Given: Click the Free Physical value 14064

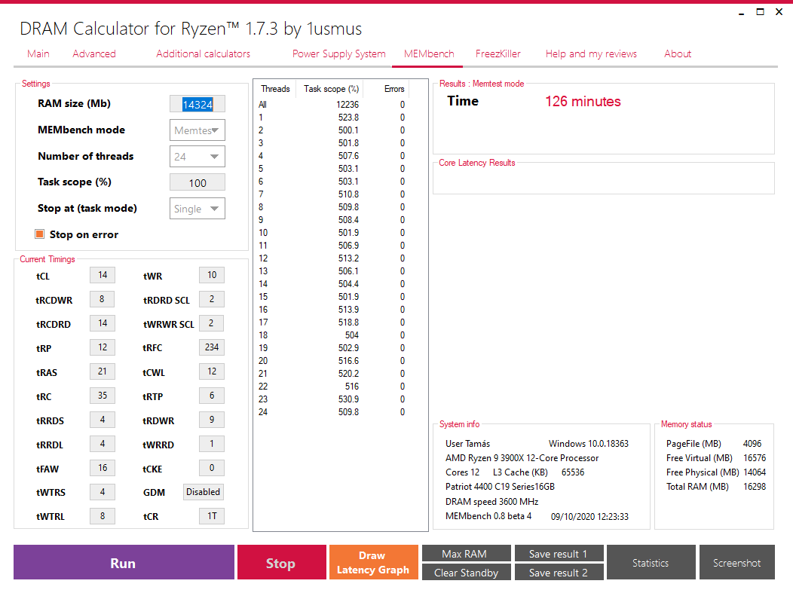Looking at the screenshot, I should click(x=755, y=472).
